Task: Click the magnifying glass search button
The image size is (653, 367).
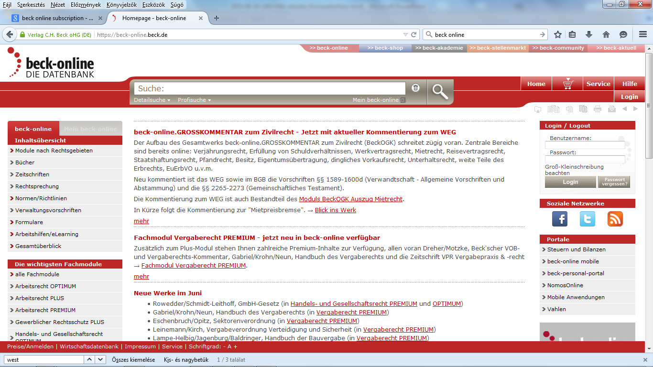Action: (440, 91)
